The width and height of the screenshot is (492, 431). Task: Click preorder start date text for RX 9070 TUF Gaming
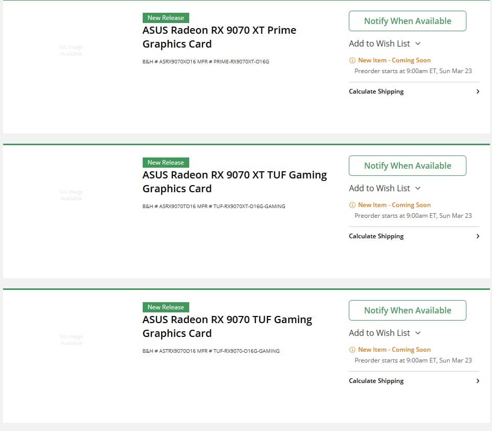click(413, 360)
